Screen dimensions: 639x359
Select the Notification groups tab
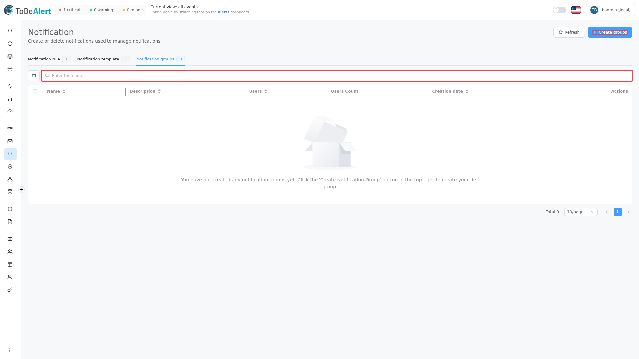coord(161,59)
